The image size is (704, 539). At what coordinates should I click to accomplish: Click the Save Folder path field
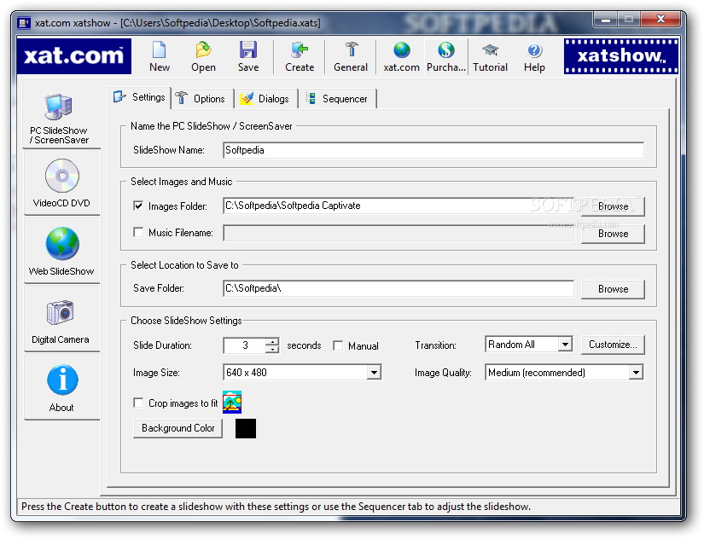pos(399,288)
